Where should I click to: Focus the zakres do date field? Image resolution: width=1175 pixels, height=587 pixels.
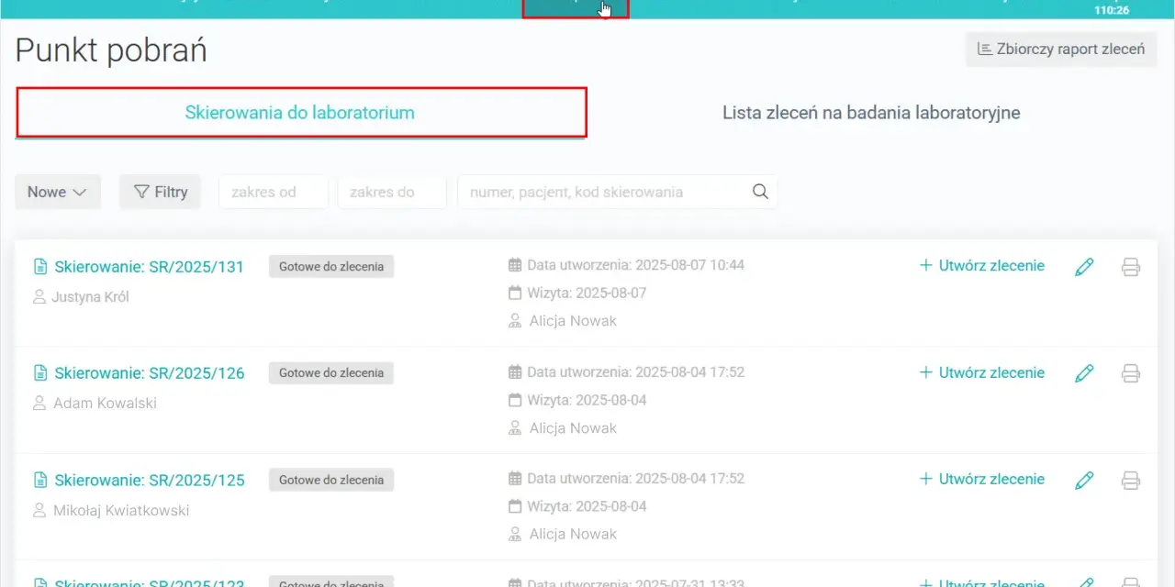[392, 192]
